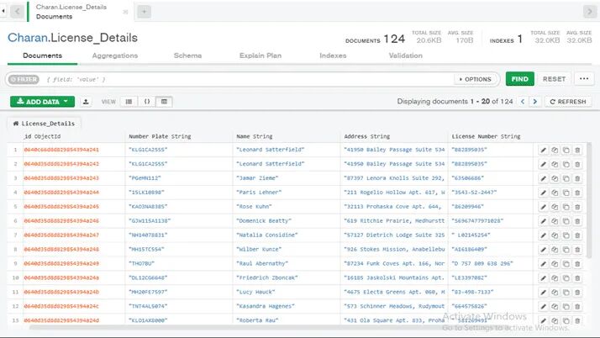Delete the Raul Abernathy document
Screen dimensions: 600x338
(577, 264)
